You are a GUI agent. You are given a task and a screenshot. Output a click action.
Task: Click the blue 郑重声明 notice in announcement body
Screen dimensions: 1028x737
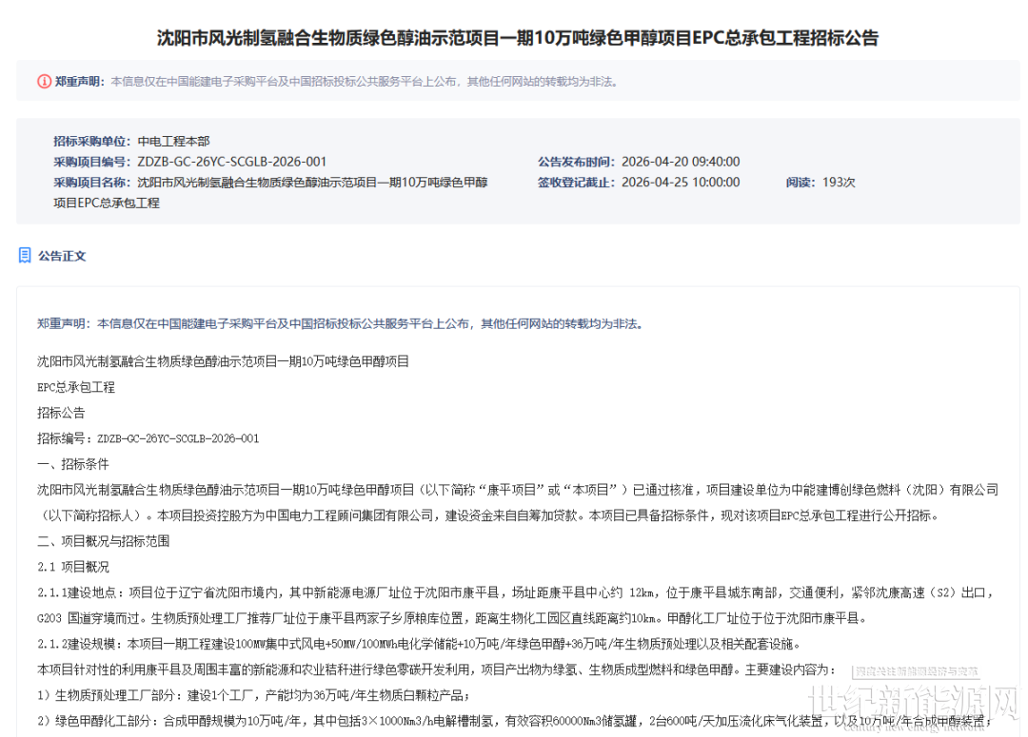click(x=339, y=323)
